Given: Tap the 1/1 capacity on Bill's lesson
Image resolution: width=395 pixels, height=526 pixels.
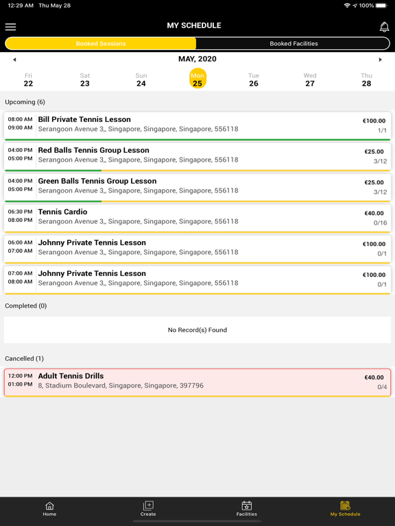Looking at the screenshot, I should pyautogui.click(x=382, y=131).
